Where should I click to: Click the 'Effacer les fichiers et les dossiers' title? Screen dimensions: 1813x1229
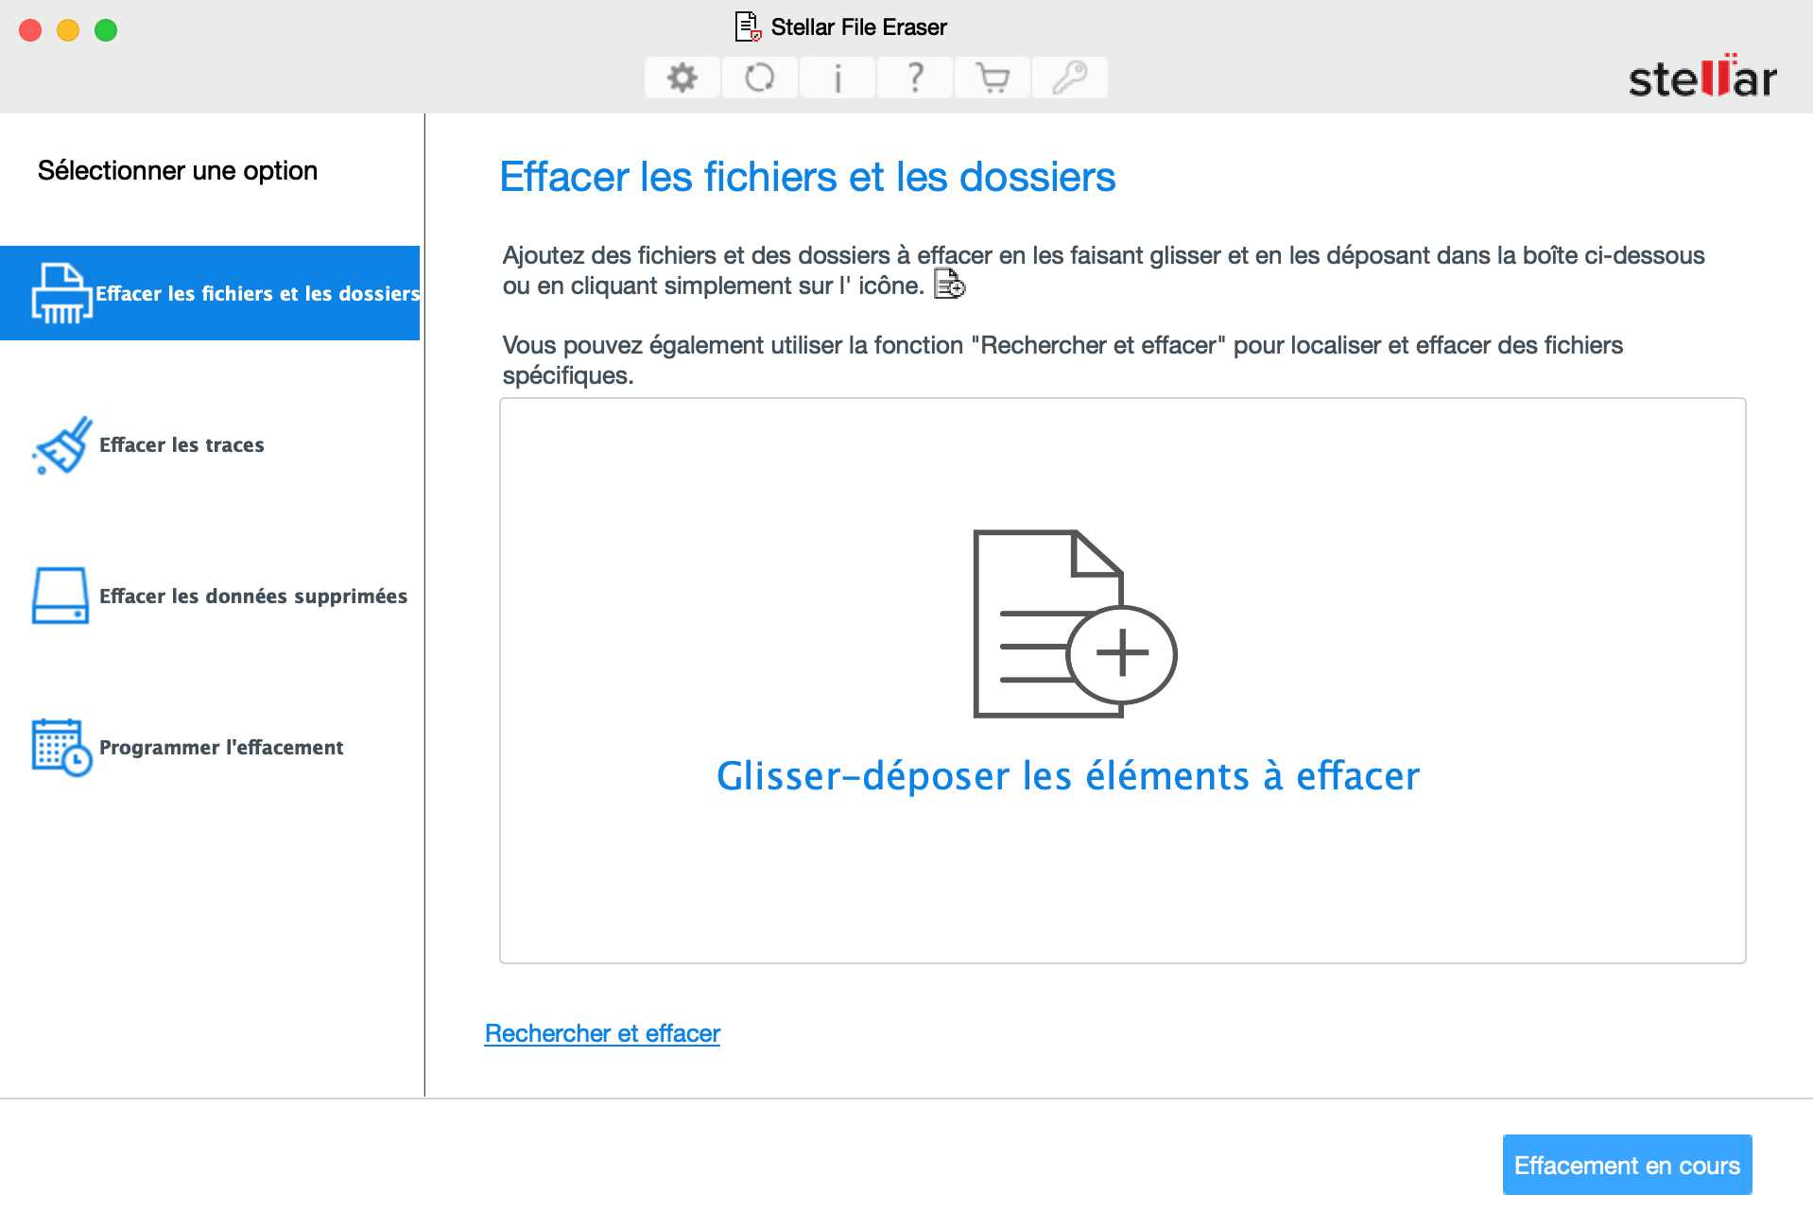click(808, 177)
